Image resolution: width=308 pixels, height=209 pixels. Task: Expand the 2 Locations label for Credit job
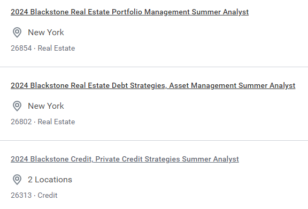tap(50, 180)
